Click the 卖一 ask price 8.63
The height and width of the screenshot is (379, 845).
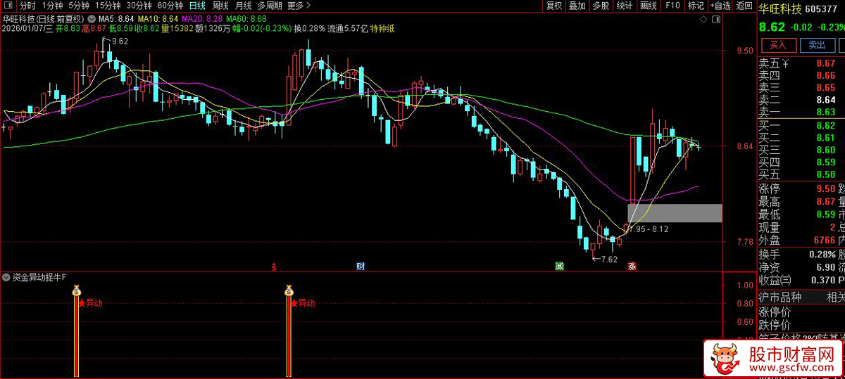[x=826, y=112]
